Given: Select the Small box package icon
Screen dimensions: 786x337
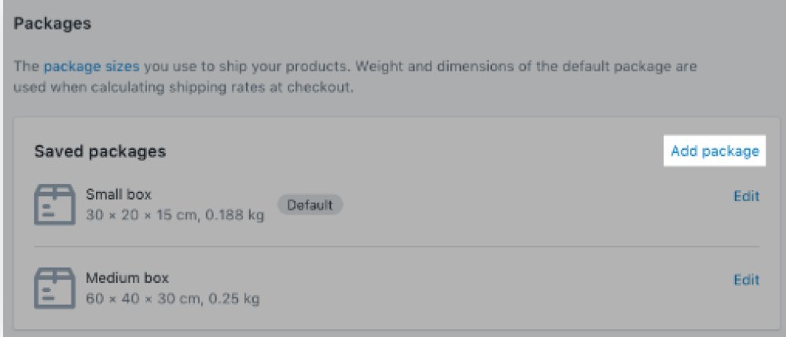Looking at the screenshot, I should click(x=55, y=204).
